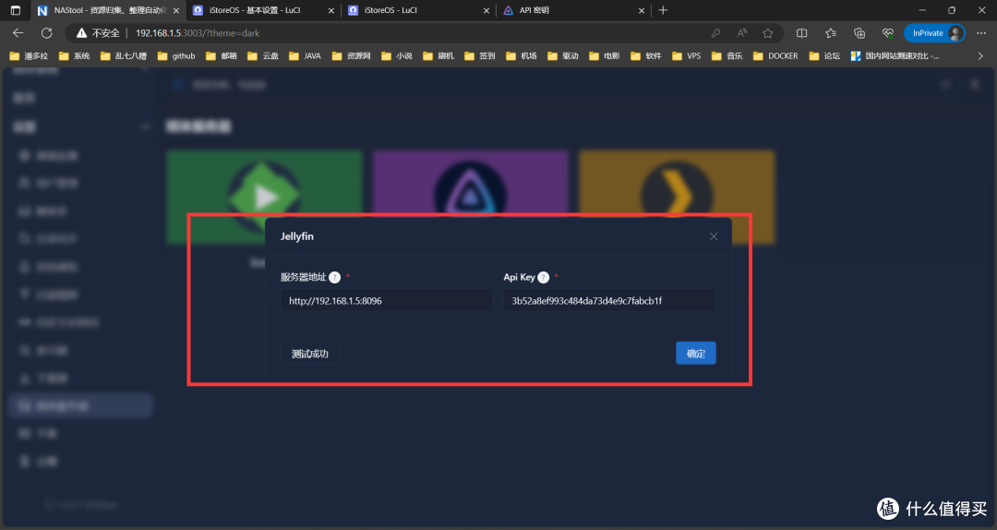Open the JAVA bookmark folder

pyautogui.click(x=306, y=56)
